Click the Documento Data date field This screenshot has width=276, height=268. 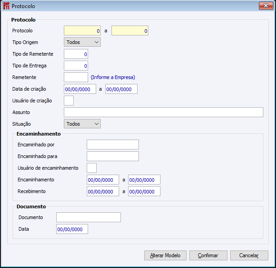[x=72, y=229]
